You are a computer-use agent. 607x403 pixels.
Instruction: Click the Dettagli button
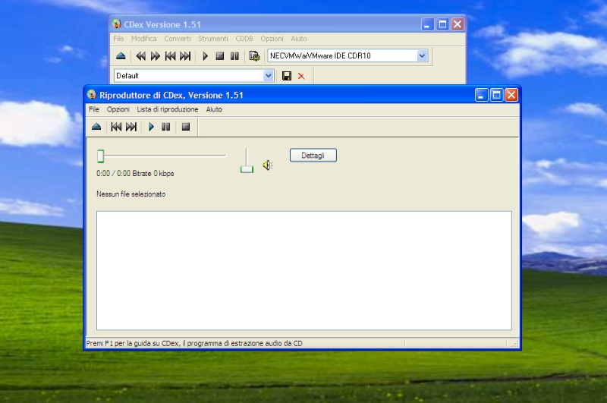pyautogui.click(x=313, y=156)
